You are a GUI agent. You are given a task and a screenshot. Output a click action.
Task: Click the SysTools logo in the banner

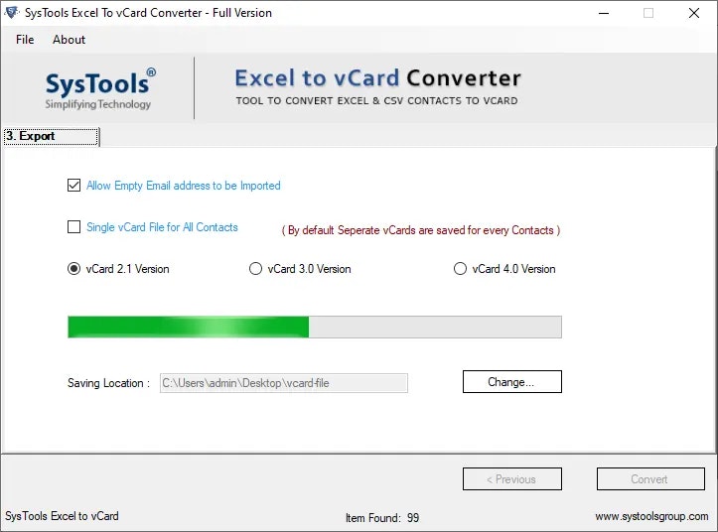(x=99, y=89)
